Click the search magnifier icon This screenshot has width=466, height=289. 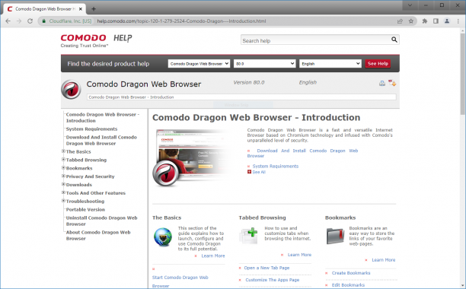click(394, 40)
